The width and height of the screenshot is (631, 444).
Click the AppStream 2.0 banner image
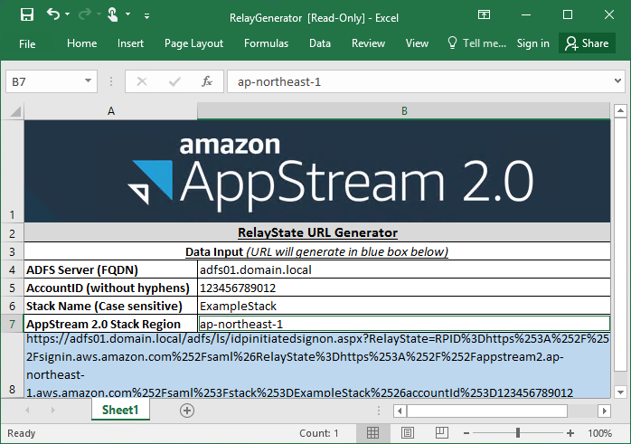coord(317,171)
